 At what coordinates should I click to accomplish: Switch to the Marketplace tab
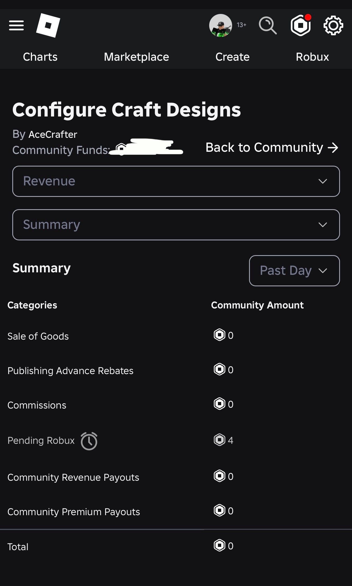[x=136, y=57]
